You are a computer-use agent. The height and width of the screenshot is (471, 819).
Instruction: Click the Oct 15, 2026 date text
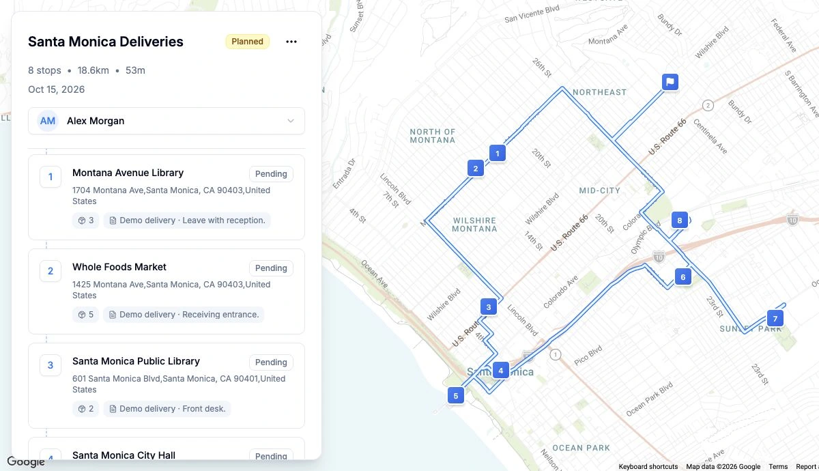[57, 89]
